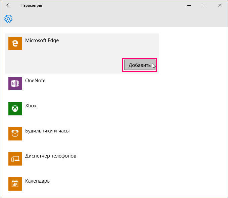This screenshot has height=198, width=228.
Task: Minimize the Параметры window
Action: pyautogui.click(x=189, y=5)
